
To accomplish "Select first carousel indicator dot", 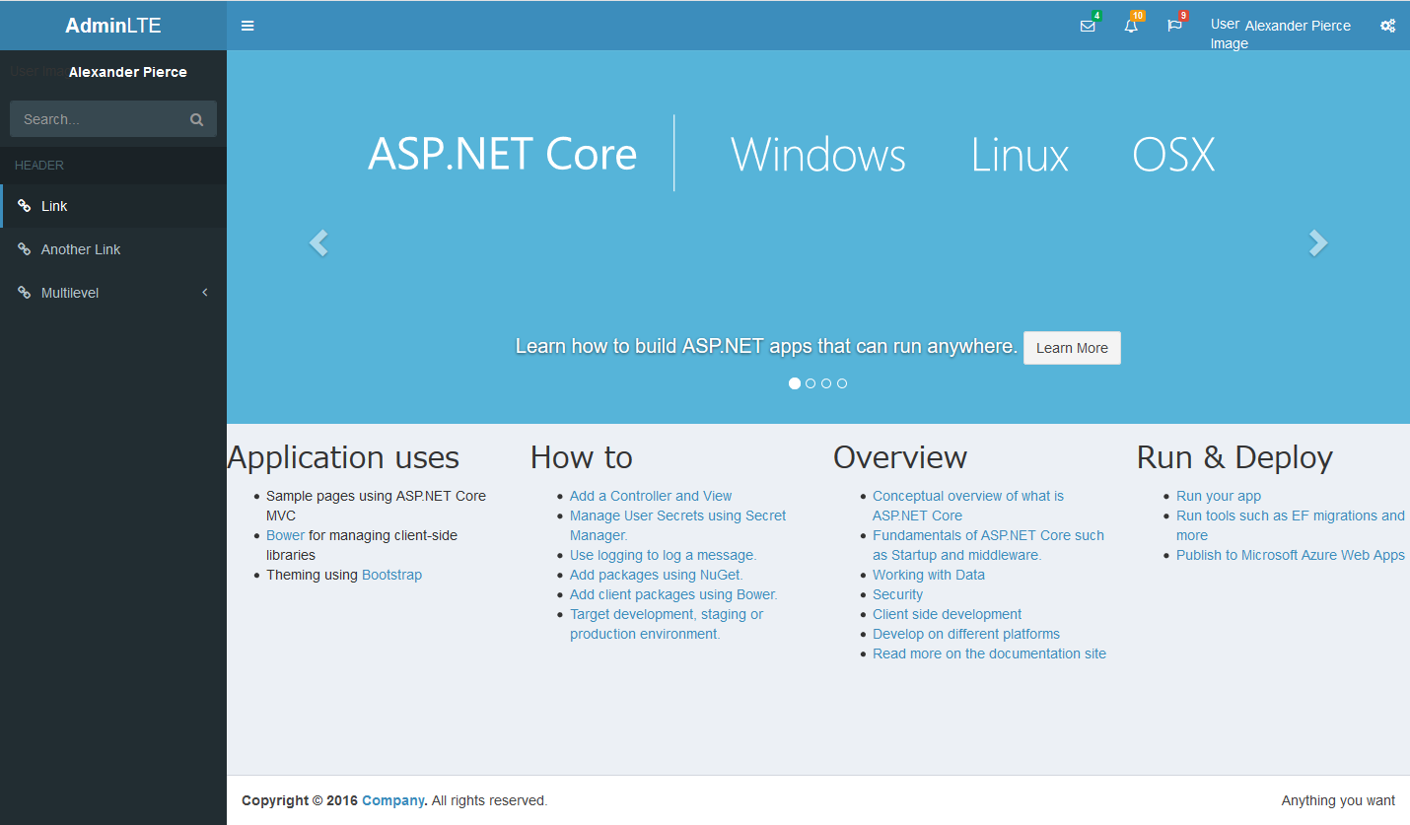I will [x=795, y=383].
